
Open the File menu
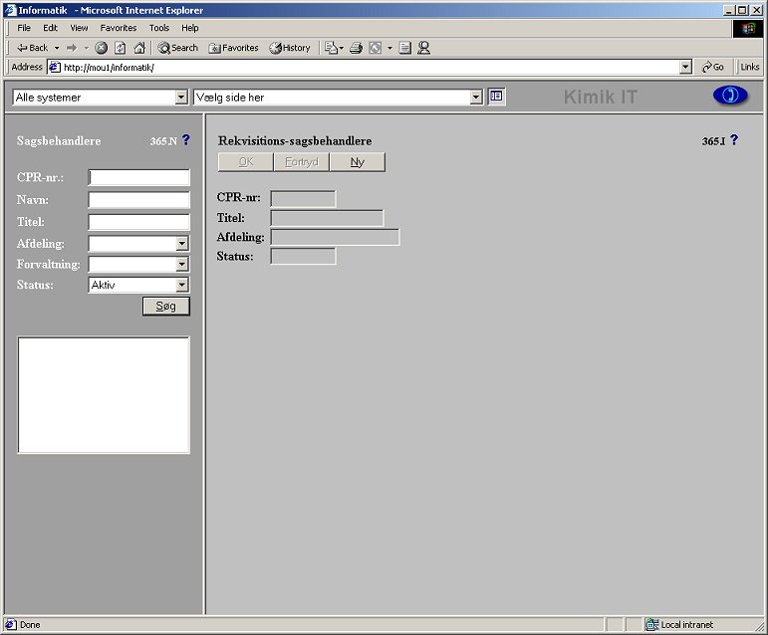pyautogui.click(x=24, y=28)
